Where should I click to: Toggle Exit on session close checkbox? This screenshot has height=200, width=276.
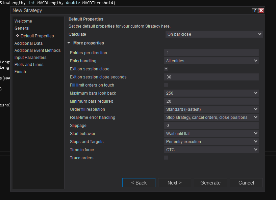click(166, 69)
